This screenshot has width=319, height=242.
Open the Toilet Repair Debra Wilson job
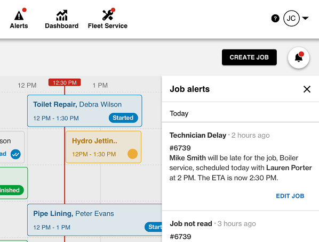85,111
